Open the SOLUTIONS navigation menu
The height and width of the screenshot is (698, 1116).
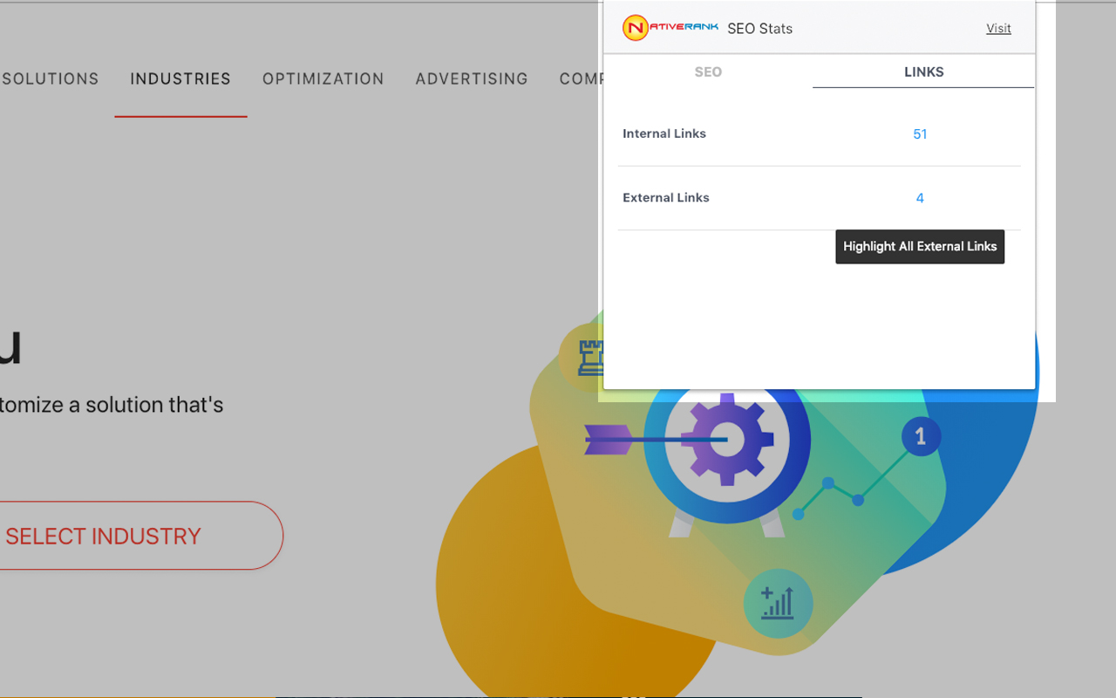click(x=51, y=79)
